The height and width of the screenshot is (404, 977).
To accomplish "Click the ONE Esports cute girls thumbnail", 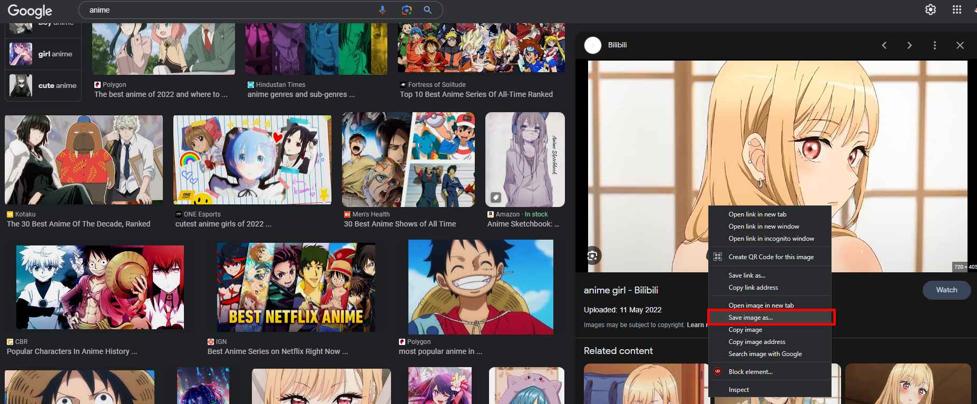I will pos(252,160).
